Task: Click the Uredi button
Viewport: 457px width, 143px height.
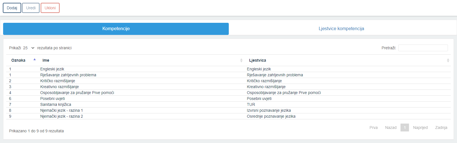Action: [x=31, y=8]
